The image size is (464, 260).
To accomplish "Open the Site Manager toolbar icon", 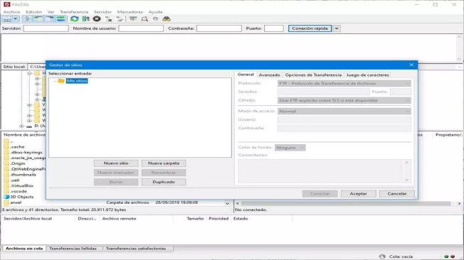I will [x=7, y=19].
